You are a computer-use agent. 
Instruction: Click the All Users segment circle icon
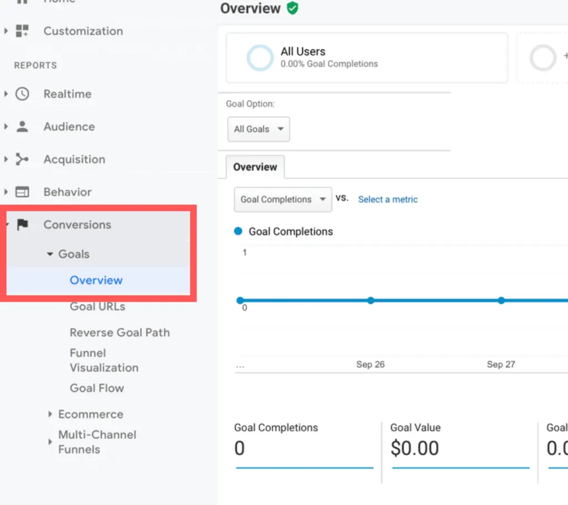[260, 58]
